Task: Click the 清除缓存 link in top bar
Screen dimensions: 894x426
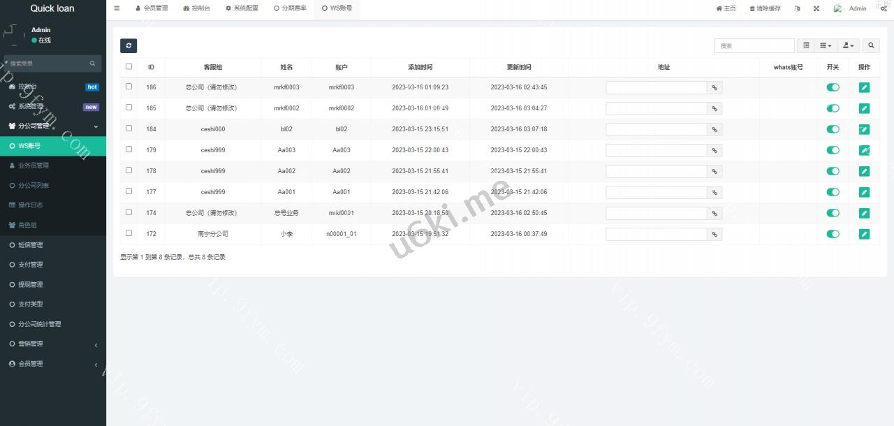Action: click(765, 8)
